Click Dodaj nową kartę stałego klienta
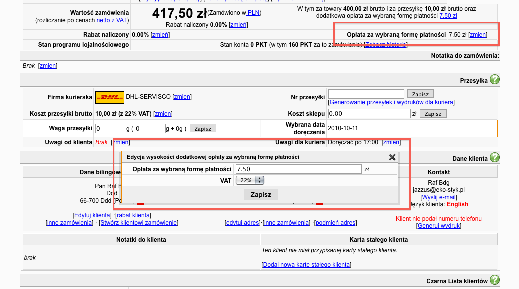The height and width of the screenshot is (289, 519). point(306,264)
